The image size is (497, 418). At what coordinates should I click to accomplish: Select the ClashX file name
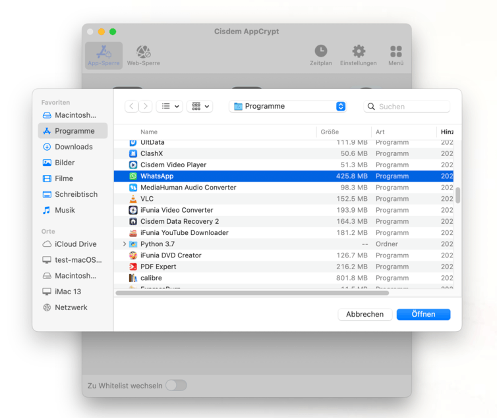(152, 153)
